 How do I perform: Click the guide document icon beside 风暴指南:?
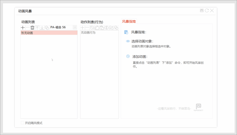[x=126, y=32]
